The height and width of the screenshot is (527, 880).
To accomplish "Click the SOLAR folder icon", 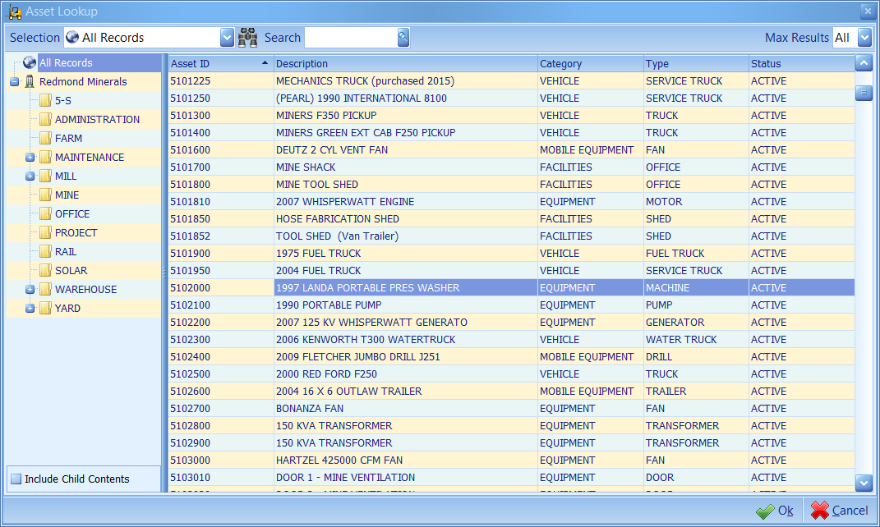I will pos(46,270).
